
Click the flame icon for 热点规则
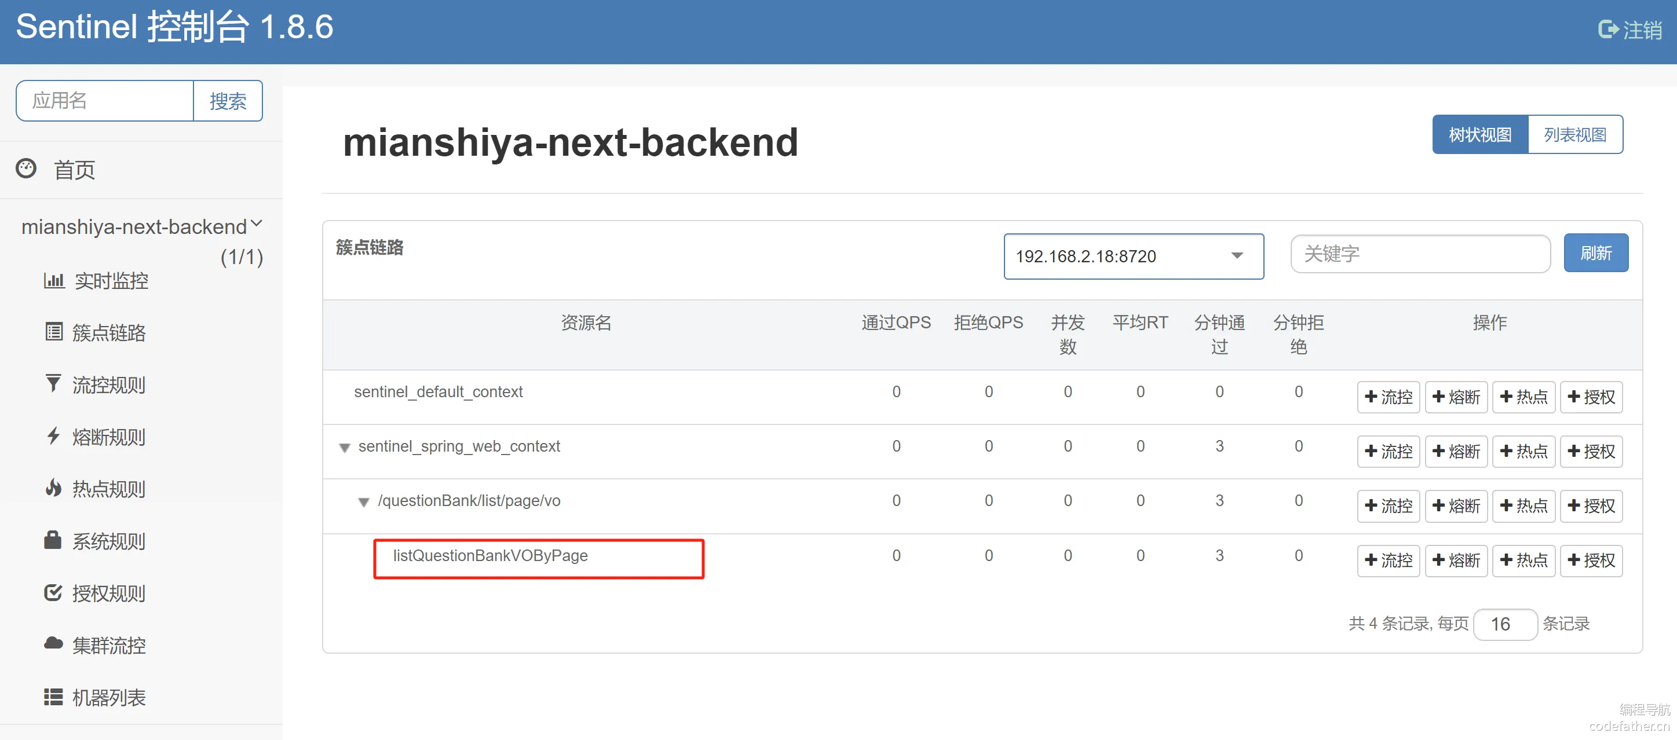[x=53, y=488]
